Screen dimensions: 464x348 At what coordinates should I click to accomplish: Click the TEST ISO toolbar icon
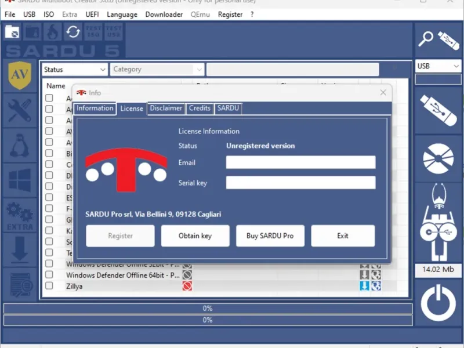93,32
